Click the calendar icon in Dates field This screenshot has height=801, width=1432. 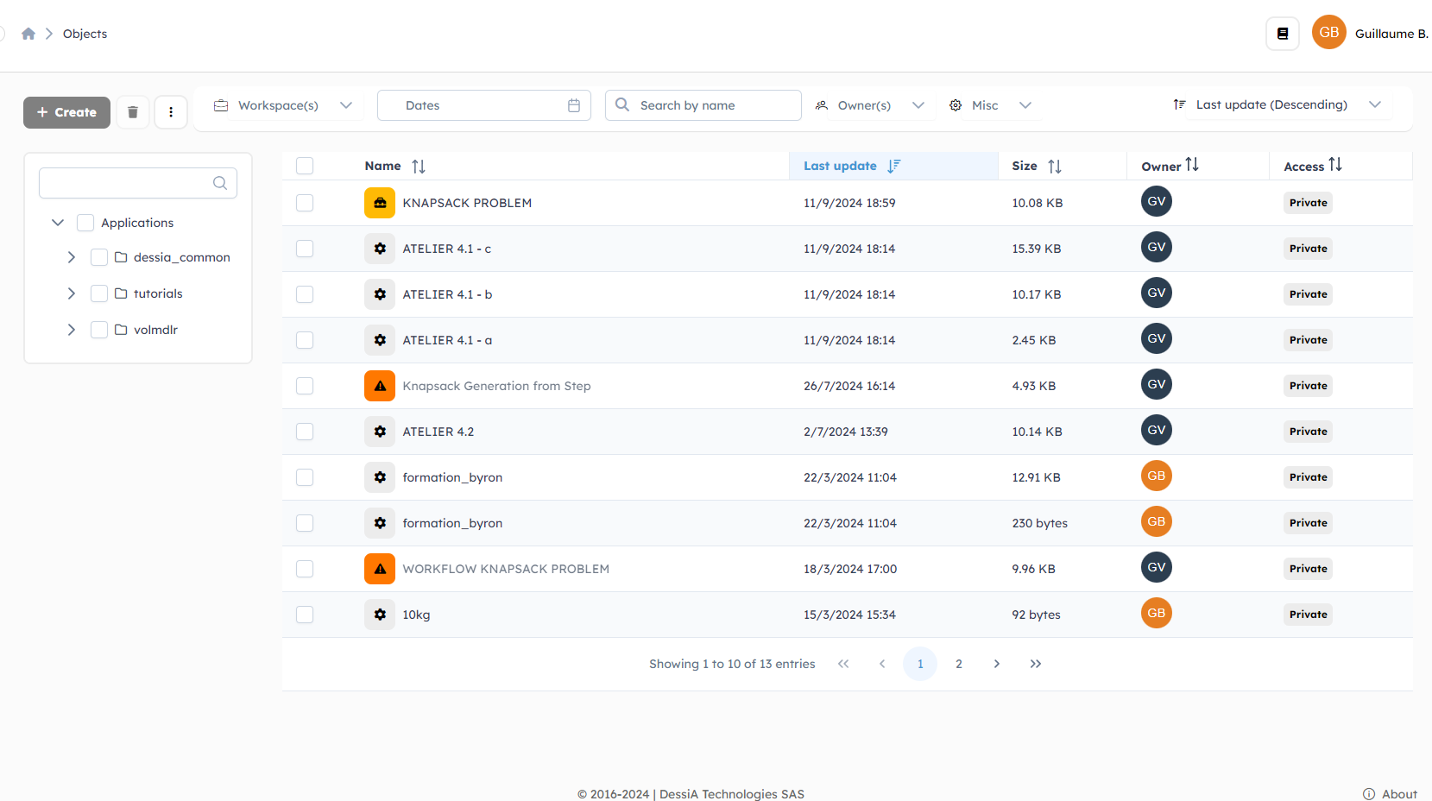[x=574, y=105]
